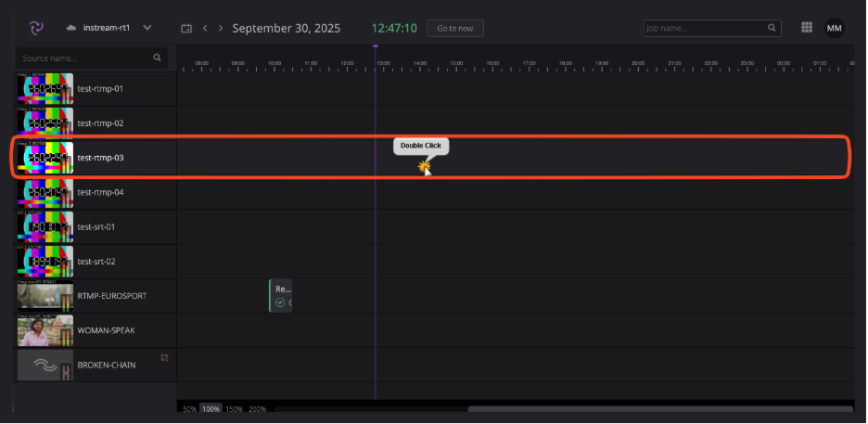This screenshot has width=868, height=424.
Task: Set timeline zoom to 150%
Action: pos(235,409)
